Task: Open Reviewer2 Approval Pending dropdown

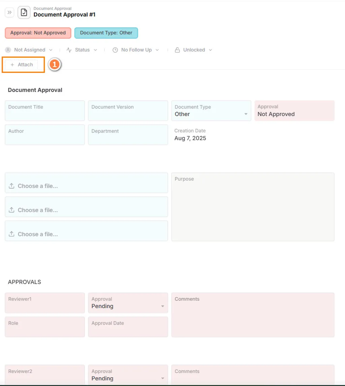Action: point(162,379)
